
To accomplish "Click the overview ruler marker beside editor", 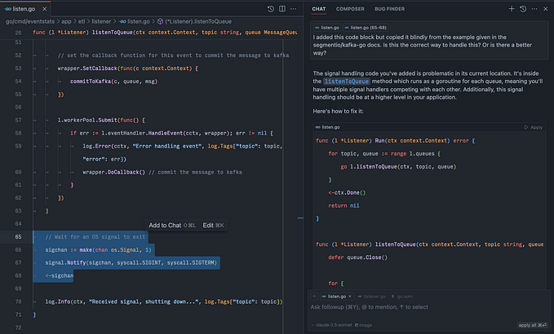I will pyautogui.click(x=300, y=218).
